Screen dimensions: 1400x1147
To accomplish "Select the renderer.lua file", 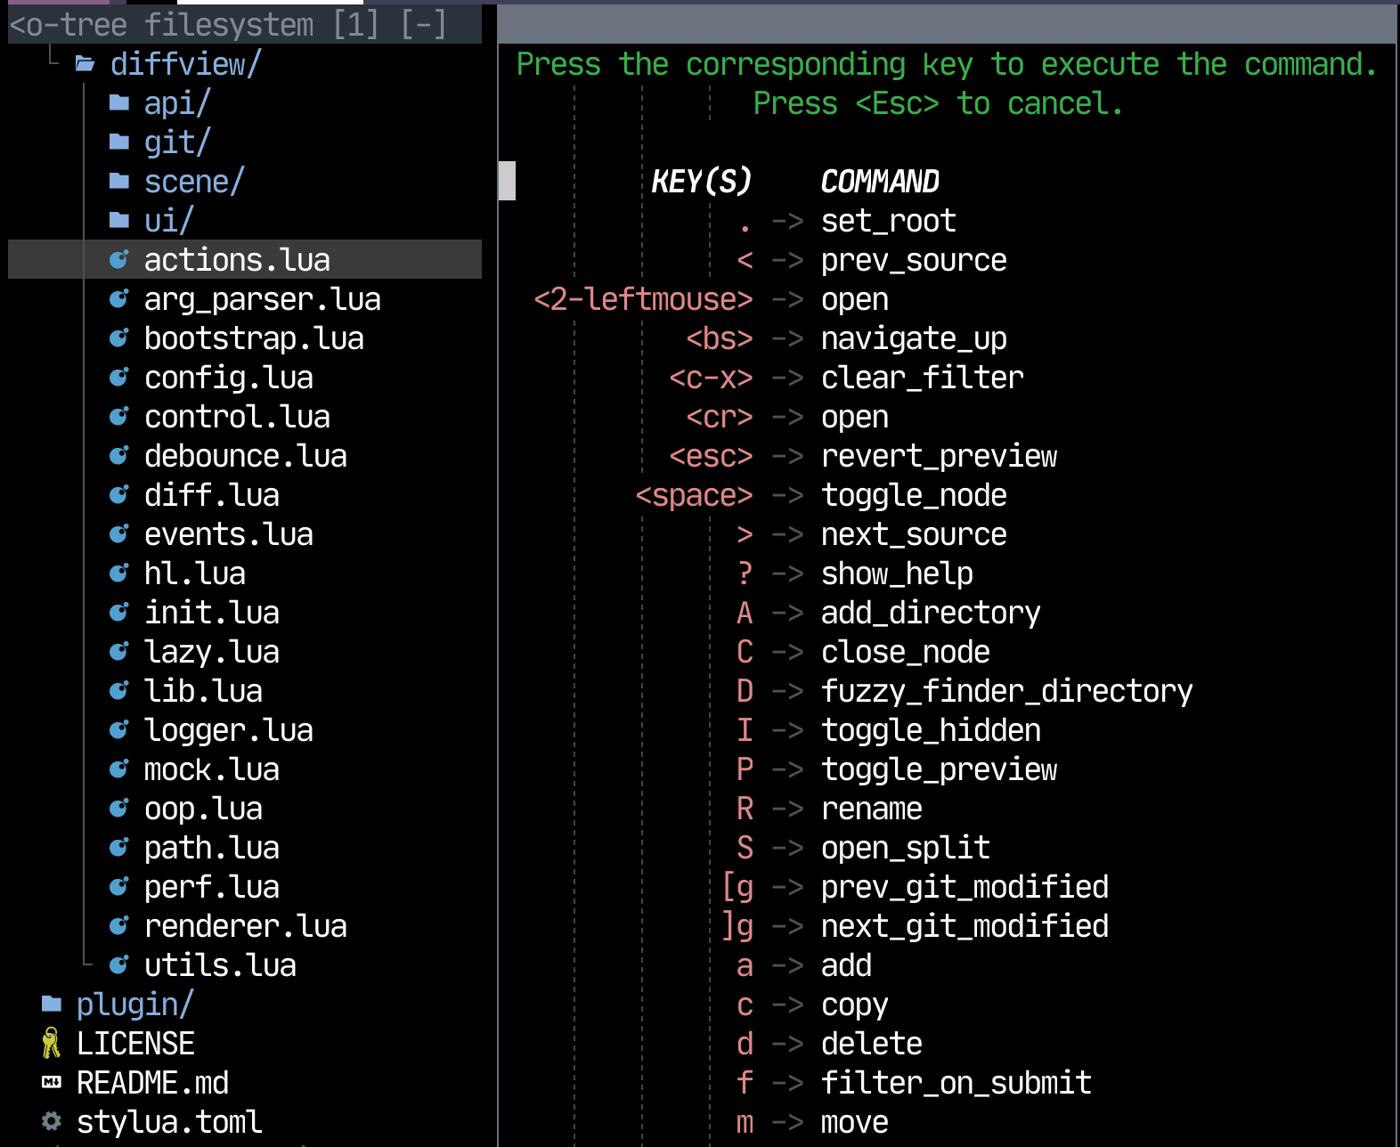I will pyautogui.click(x=246, y=926).
